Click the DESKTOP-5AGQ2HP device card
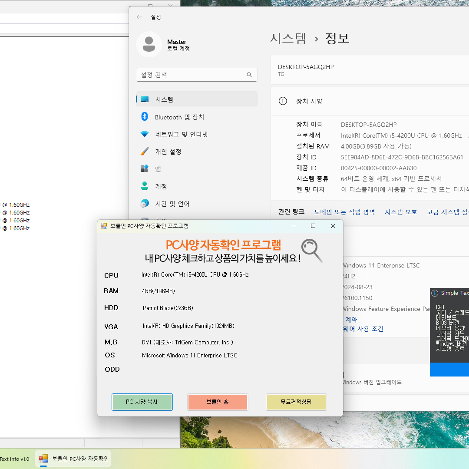 coord(370,69)
